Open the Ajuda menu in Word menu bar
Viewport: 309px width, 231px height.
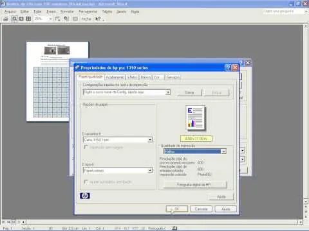point(135,12)
